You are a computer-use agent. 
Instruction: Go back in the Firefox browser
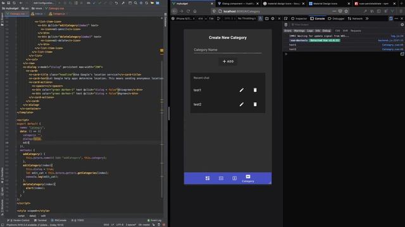pos(175,11)
